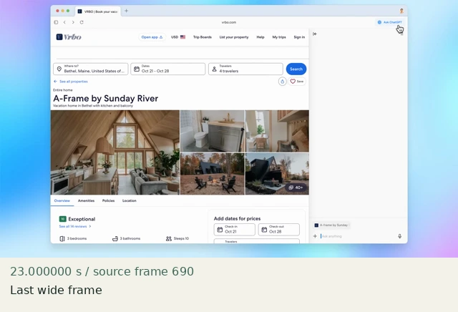458x312 pixels.
Task: Click the person icon in Travelers field
Action: (214, 69)
